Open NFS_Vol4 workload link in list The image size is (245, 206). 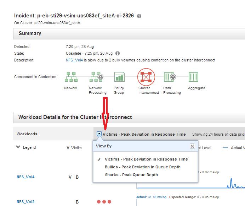click(x=25, y=177)
